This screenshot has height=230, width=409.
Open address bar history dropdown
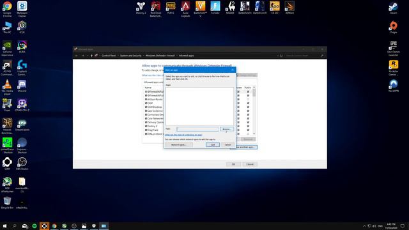point(277,56)
